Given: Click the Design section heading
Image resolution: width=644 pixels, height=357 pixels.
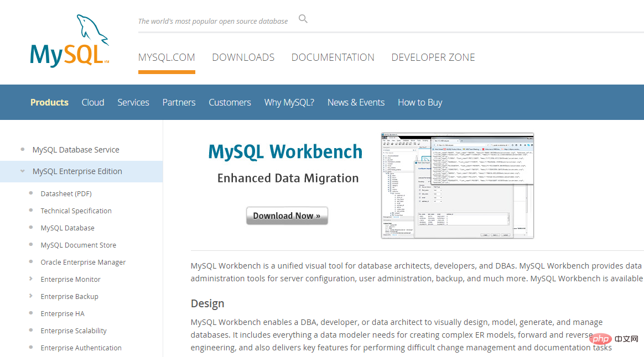Looking at the screenshot, I should [207, 303].
